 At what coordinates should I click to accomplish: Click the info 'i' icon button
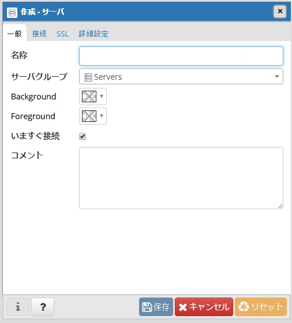click(x=18, y=307)
